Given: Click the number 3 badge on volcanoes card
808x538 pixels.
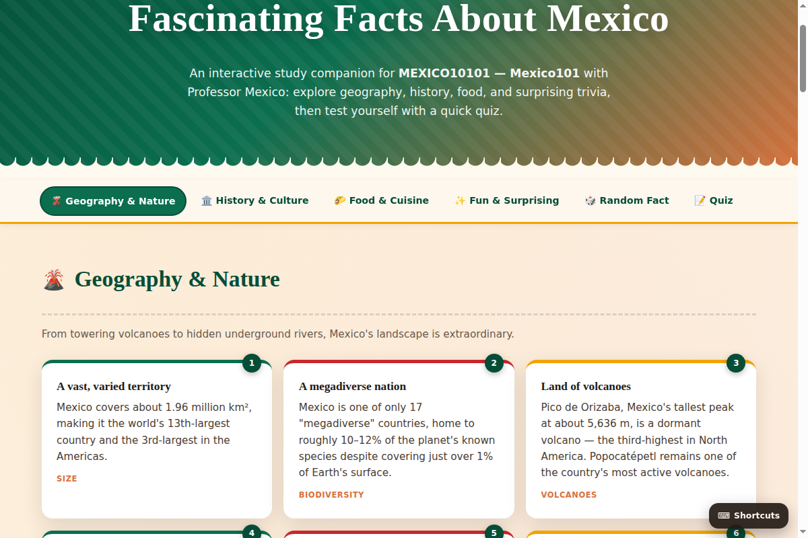Looking at the screenshot, I should (x=736, y=363).
